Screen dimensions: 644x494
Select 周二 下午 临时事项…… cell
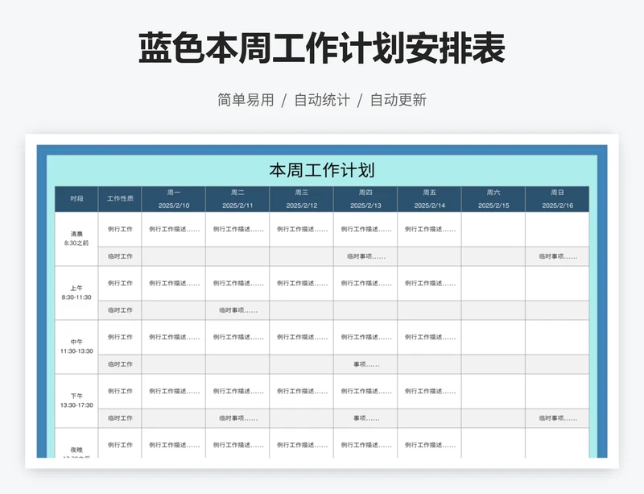(237, 418)
